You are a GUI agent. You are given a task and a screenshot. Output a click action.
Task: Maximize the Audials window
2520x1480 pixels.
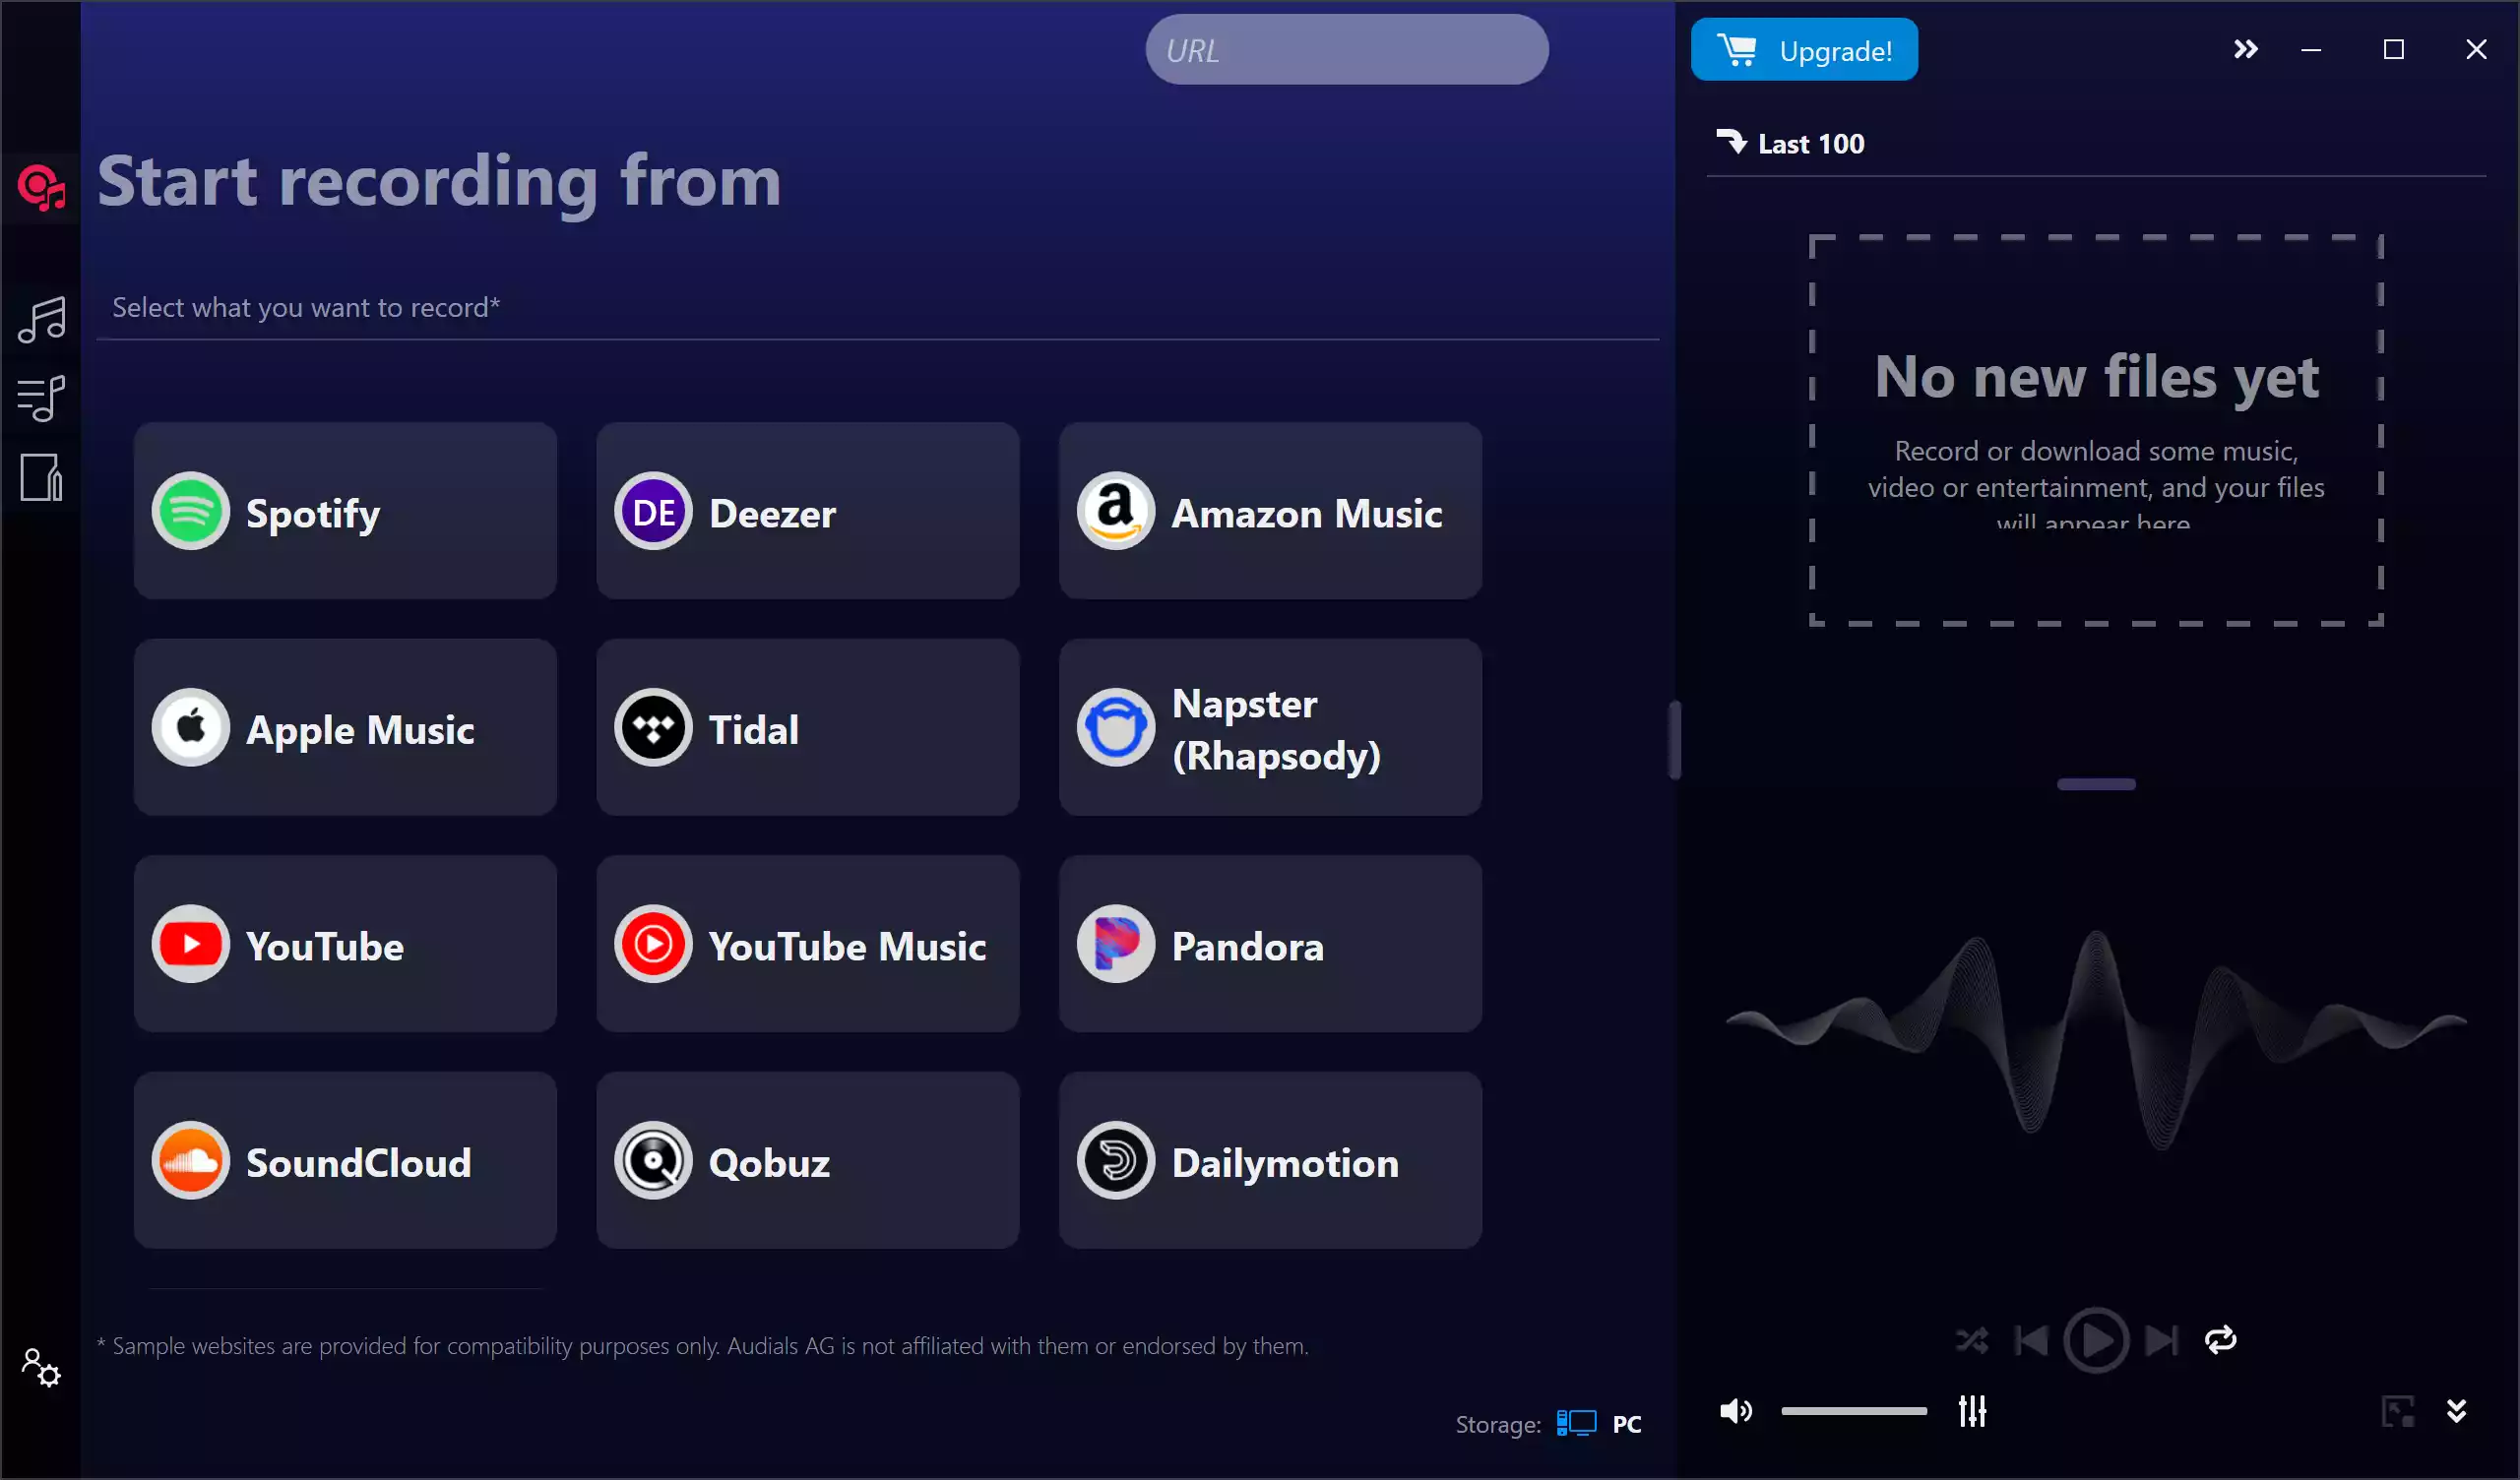pos(2393,49)
